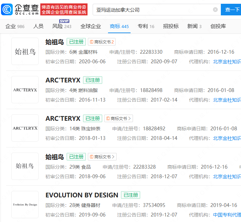241x222 pixels.
Task: Open 始祖鸟 trademark thumbnail for 6类 金属材料
Action: [25, 51]
